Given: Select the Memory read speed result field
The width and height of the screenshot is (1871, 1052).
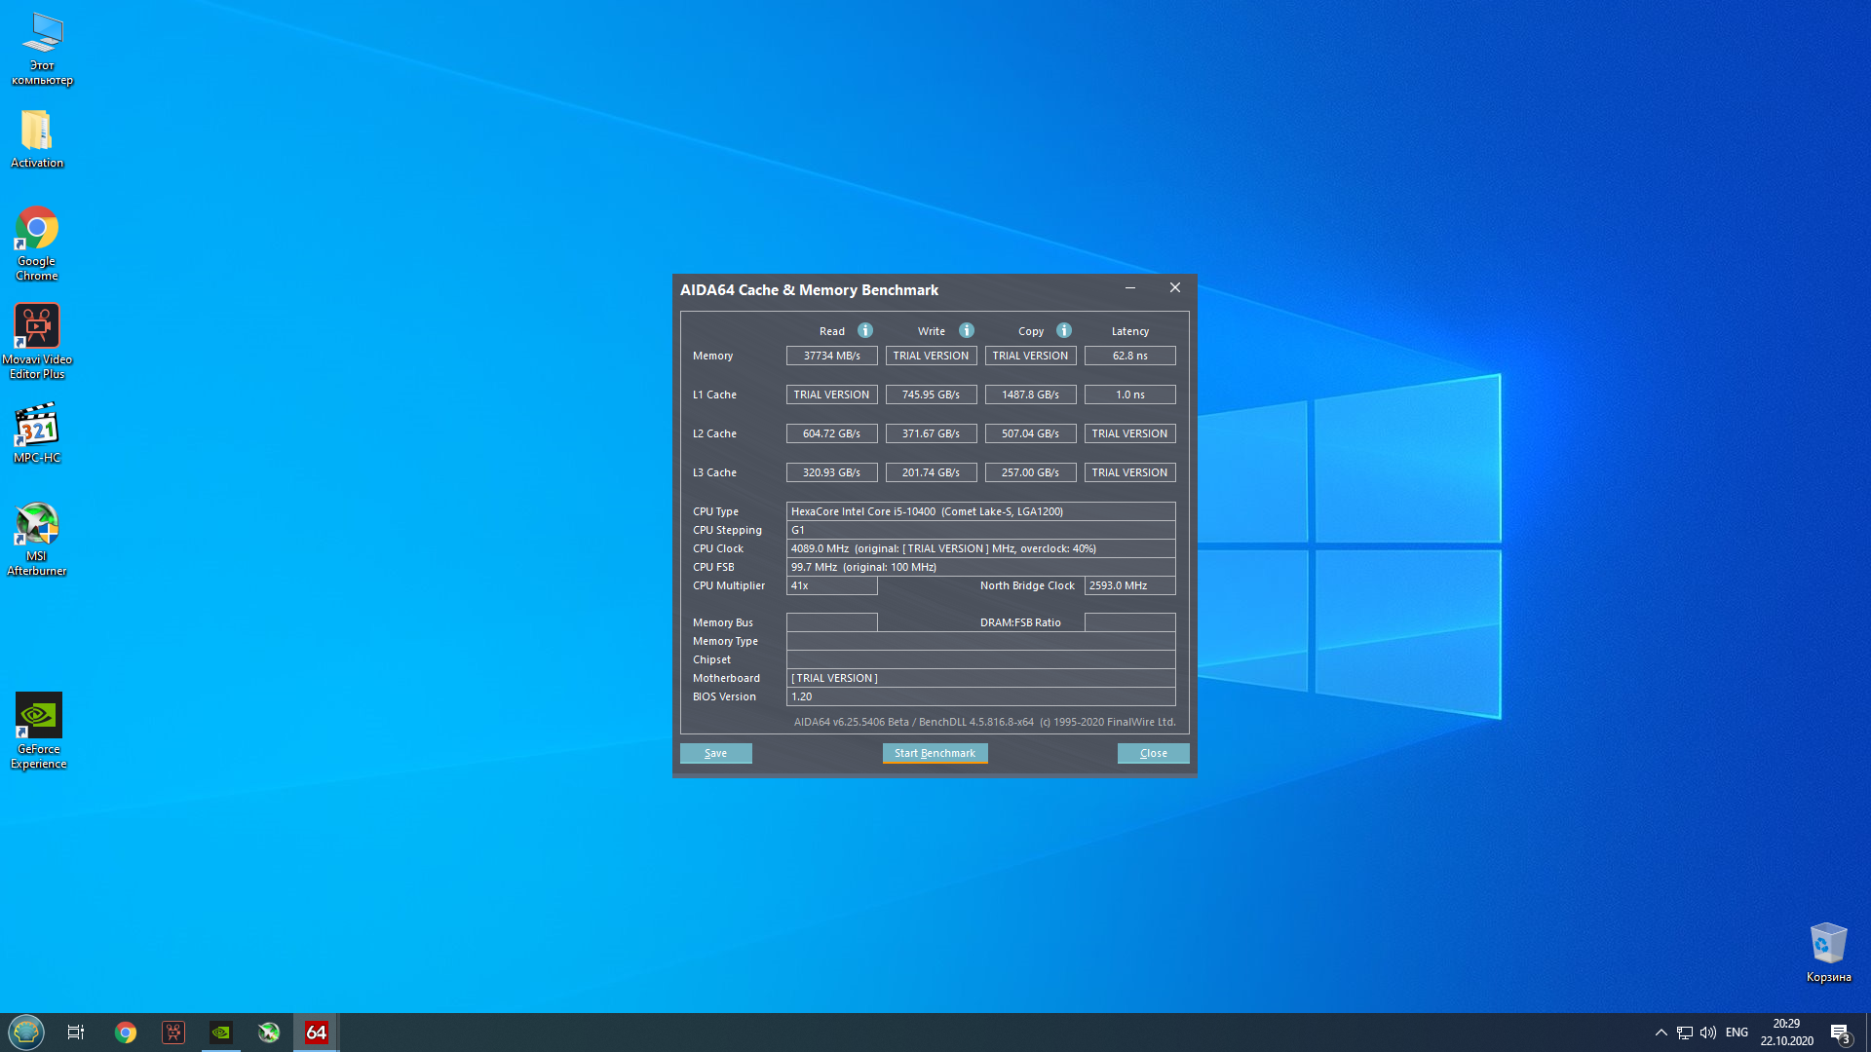Looking at the screenshot, I should coord(831,355).
